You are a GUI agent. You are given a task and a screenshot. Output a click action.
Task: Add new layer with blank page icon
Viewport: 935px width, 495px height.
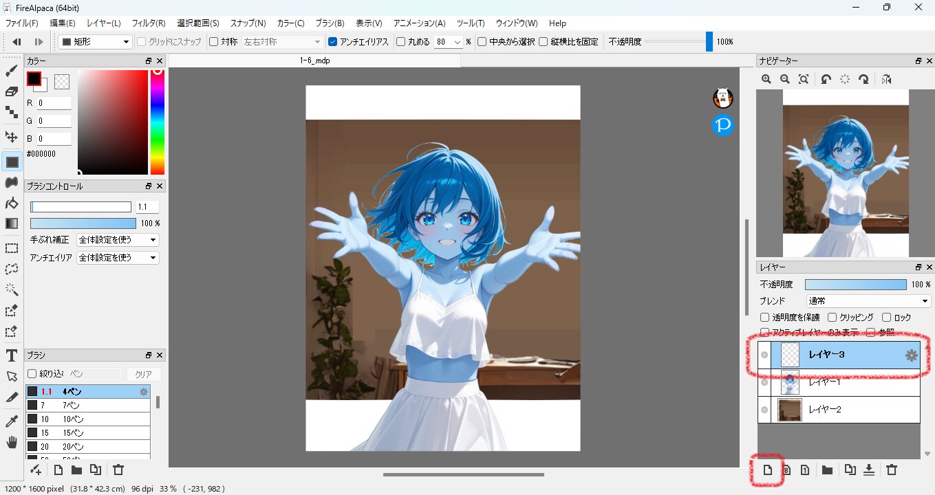tap(768, 470)
